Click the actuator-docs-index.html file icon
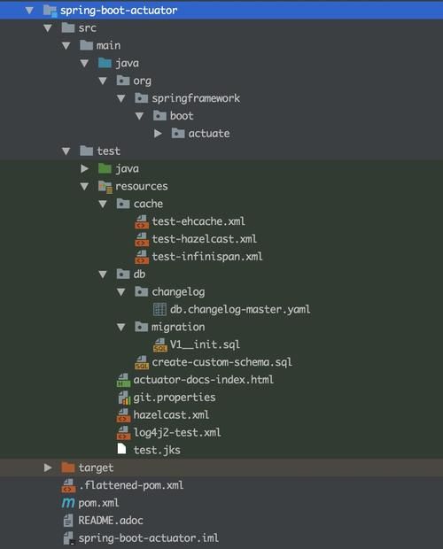The height and width of the screenshot is (549, 443). [x=123, y=380]
